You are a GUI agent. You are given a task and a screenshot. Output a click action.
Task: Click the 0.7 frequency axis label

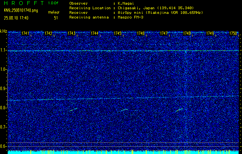click(x=3, y=127)
